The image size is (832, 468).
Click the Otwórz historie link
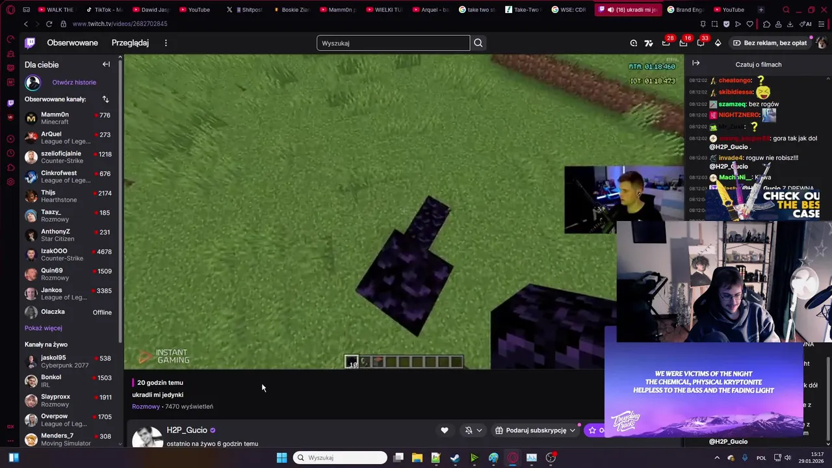pos(74,83)
